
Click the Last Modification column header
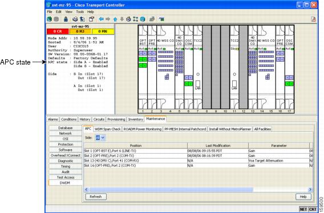click(x=218, y=146)
